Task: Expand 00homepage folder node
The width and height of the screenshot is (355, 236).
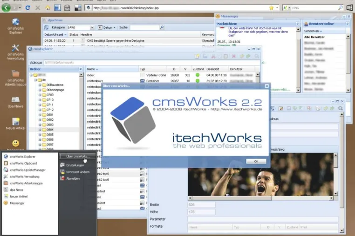Action: [x=40, y=90]
